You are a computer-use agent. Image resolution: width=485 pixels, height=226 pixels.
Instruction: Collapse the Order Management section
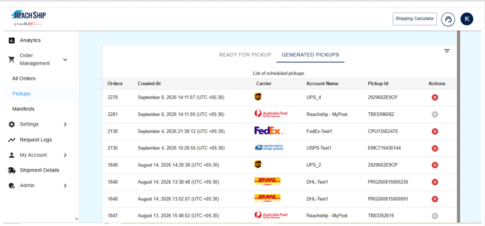(x=65, y=59)
